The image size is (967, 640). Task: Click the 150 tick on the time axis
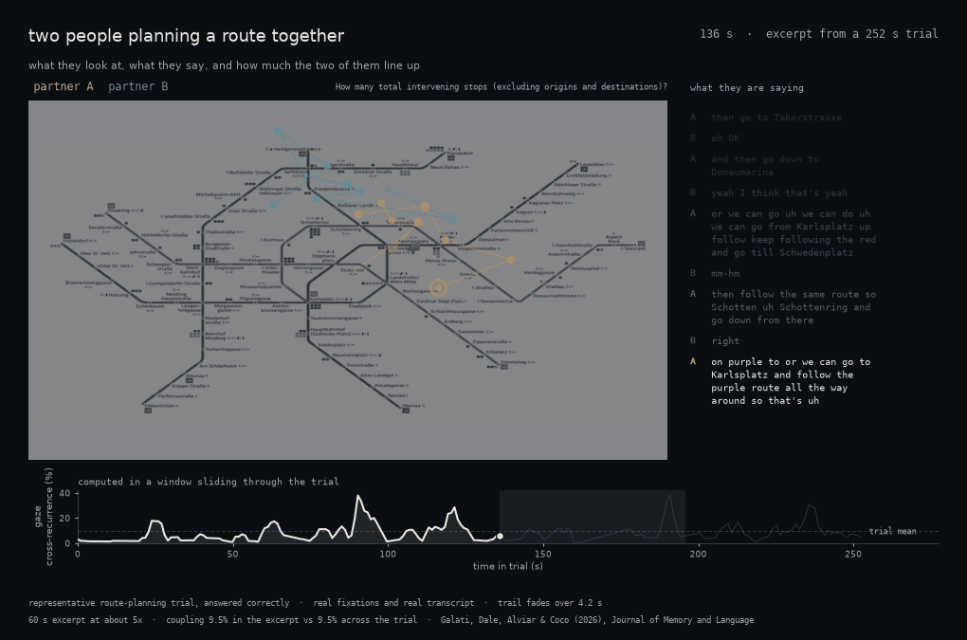click(542, 554)
